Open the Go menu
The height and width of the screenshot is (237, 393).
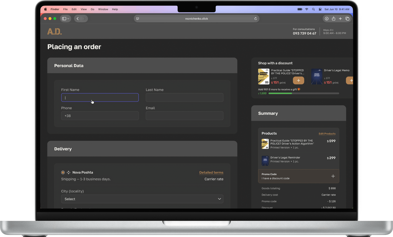(93, 9)
